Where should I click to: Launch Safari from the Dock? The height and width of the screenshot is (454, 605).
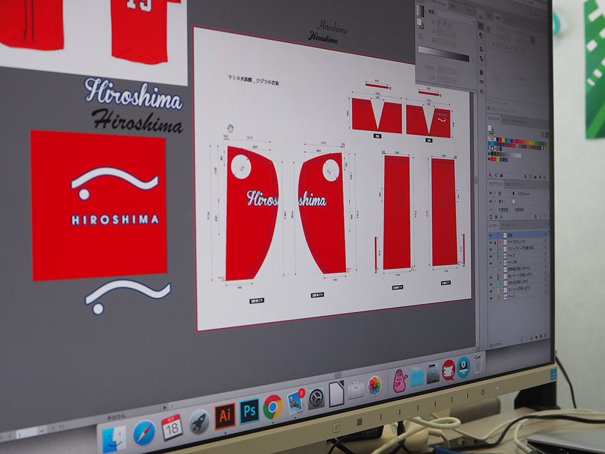coord(145,432)
